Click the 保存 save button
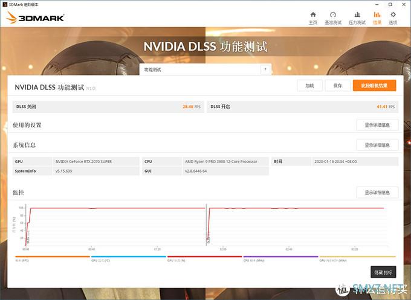The height and width of the screenshot is (300, 411). (338, 86)
